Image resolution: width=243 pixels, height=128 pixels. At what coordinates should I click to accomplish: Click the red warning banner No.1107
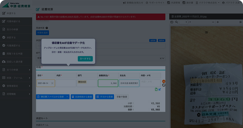(101, 17)
